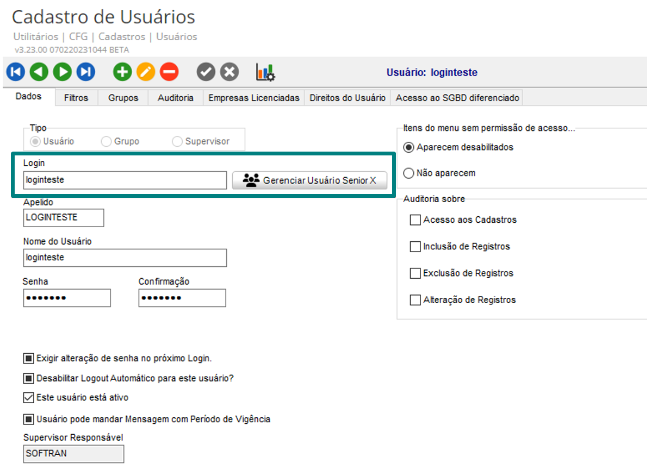The width and height of the screenshot is (651, 476).
Task: Click the Confirmação password field
Action: pyautogui.click(x=182, y=298)
